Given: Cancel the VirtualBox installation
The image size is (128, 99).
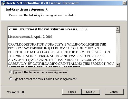Looking at the screenshot, I should coord(114,92).
